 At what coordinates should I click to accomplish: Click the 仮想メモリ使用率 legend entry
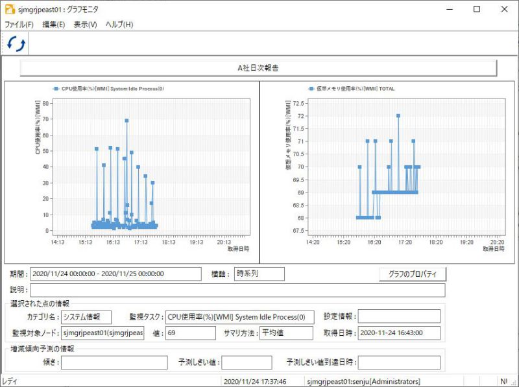pos(351,89)
